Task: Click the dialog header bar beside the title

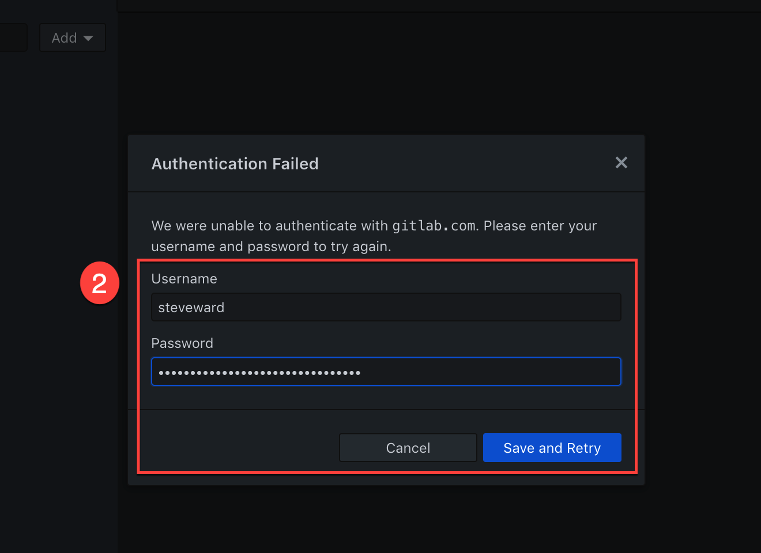Action: pos(461,164)
